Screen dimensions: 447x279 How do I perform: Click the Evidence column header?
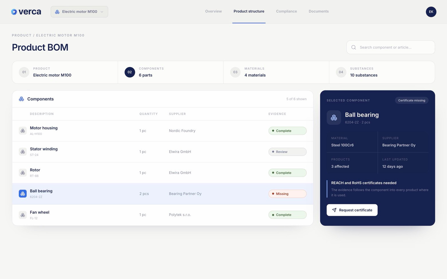(x=277, y=114)
